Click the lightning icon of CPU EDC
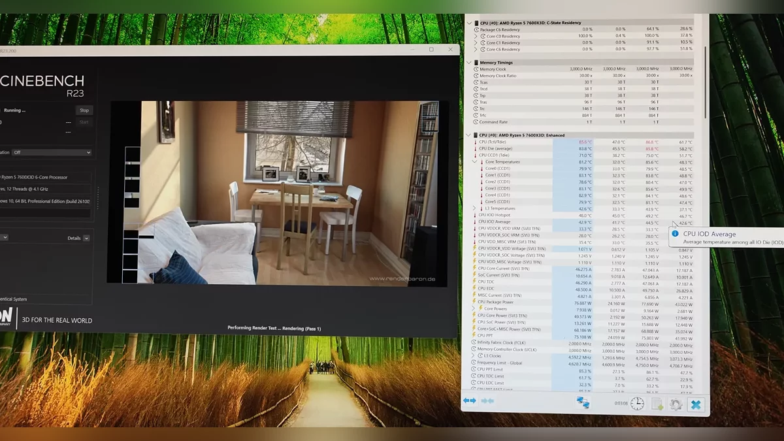The height and width of the screenshot is (441, 784). pos(475,288)
